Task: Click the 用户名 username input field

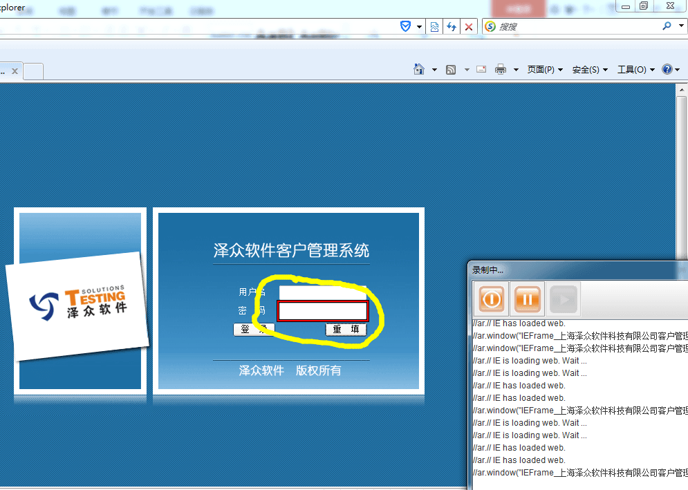Action: [322, 292]
